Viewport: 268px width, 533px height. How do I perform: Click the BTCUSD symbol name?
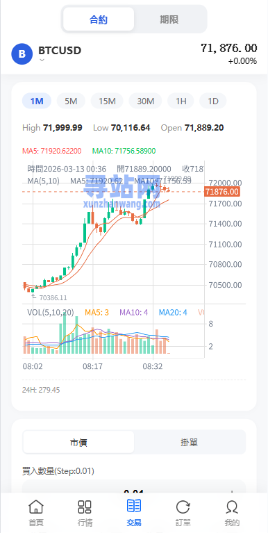60,50
